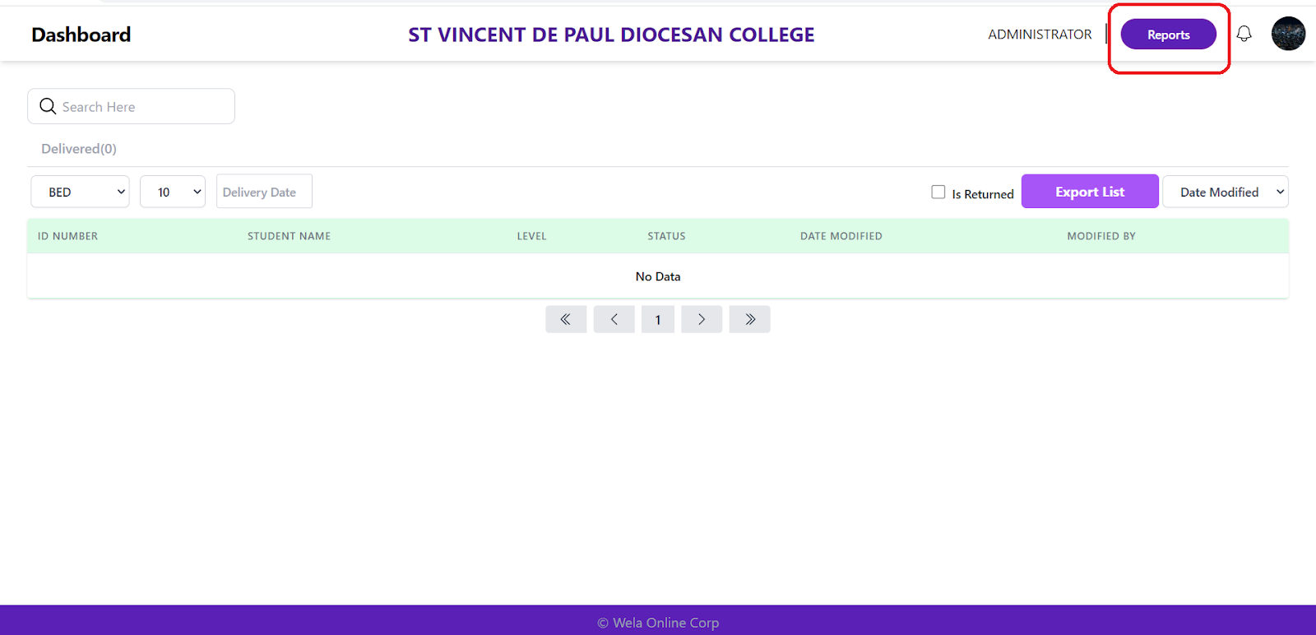Click the Reports button

[x=1168, y=35]
